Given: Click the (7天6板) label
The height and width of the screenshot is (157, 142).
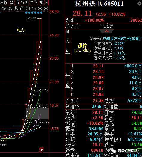Looking at the screenshot, I should pos(83,51).
